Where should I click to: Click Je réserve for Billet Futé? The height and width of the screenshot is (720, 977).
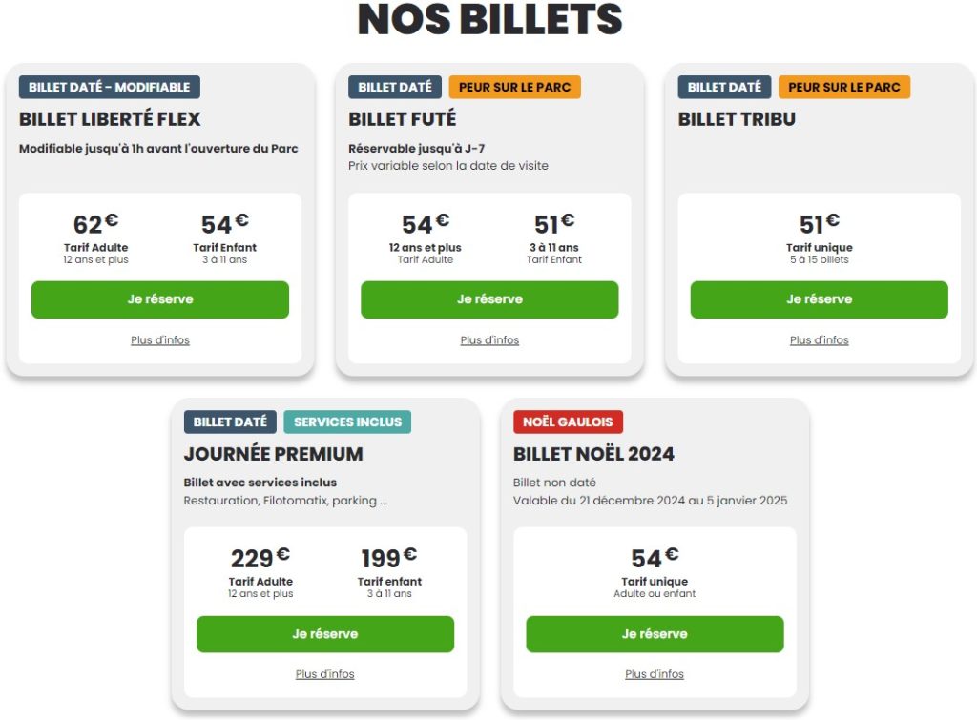488,299
